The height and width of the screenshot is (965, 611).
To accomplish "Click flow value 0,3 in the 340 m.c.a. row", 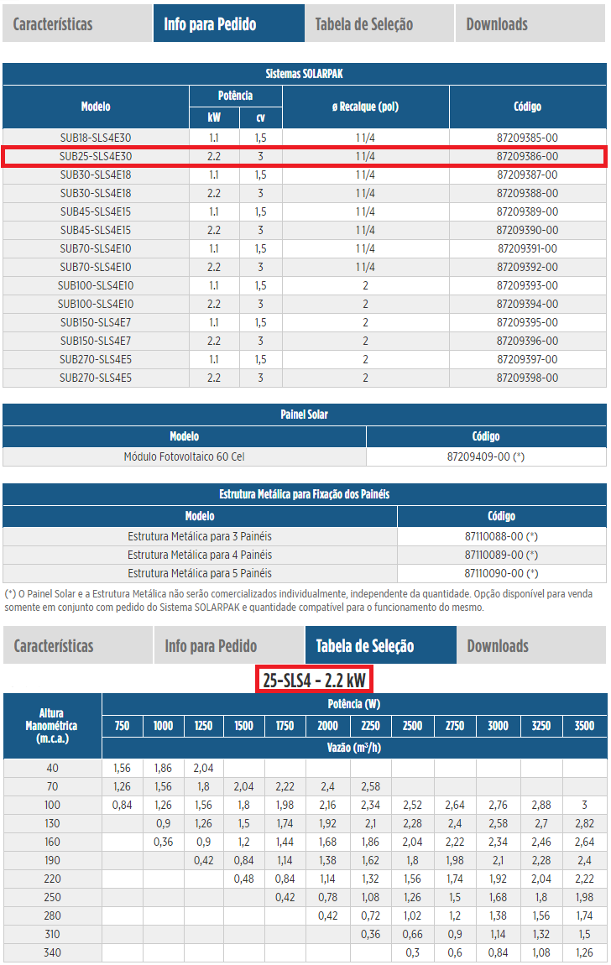I will pyautogui.click(x=412, y=952).
